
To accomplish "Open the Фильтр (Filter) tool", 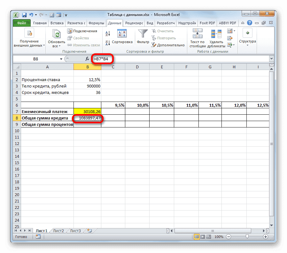I will point(142,34).
